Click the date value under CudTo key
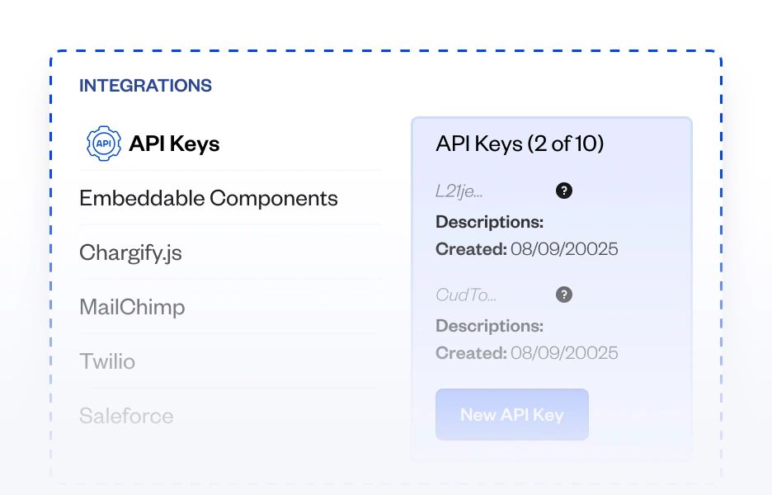The width and height of the screenshot is (772, 495). [564, 353]
